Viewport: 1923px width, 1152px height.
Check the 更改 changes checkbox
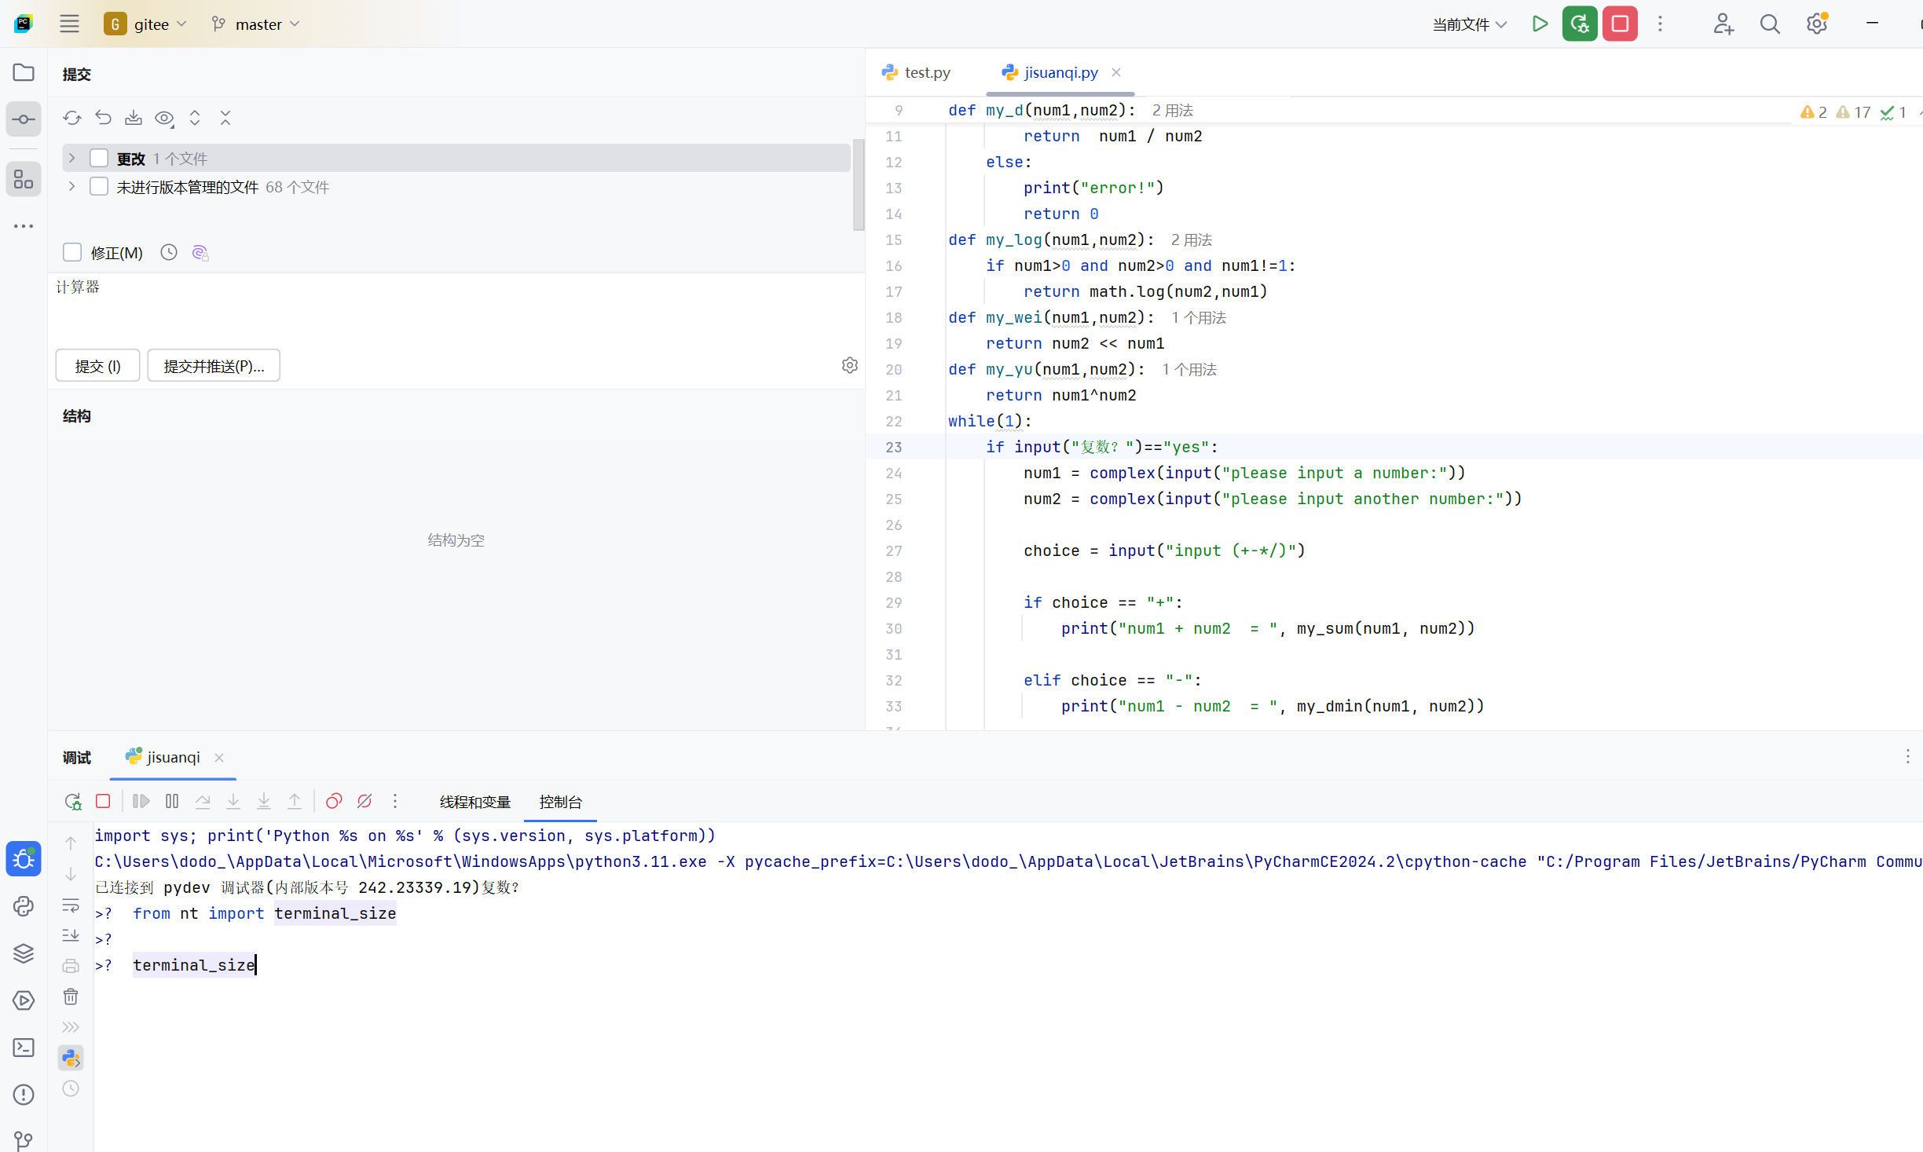99,158
